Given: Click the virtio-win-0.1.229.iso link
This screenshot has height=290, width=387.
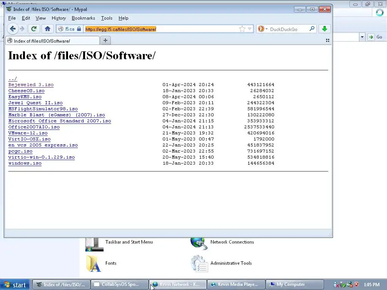Looking at the screenshot, I should [x=42, y=157].
